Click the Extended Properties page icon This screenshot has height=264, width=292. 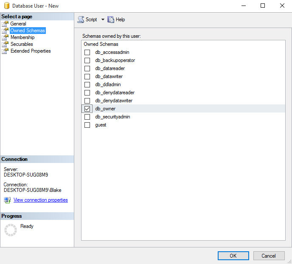(5, 51)
